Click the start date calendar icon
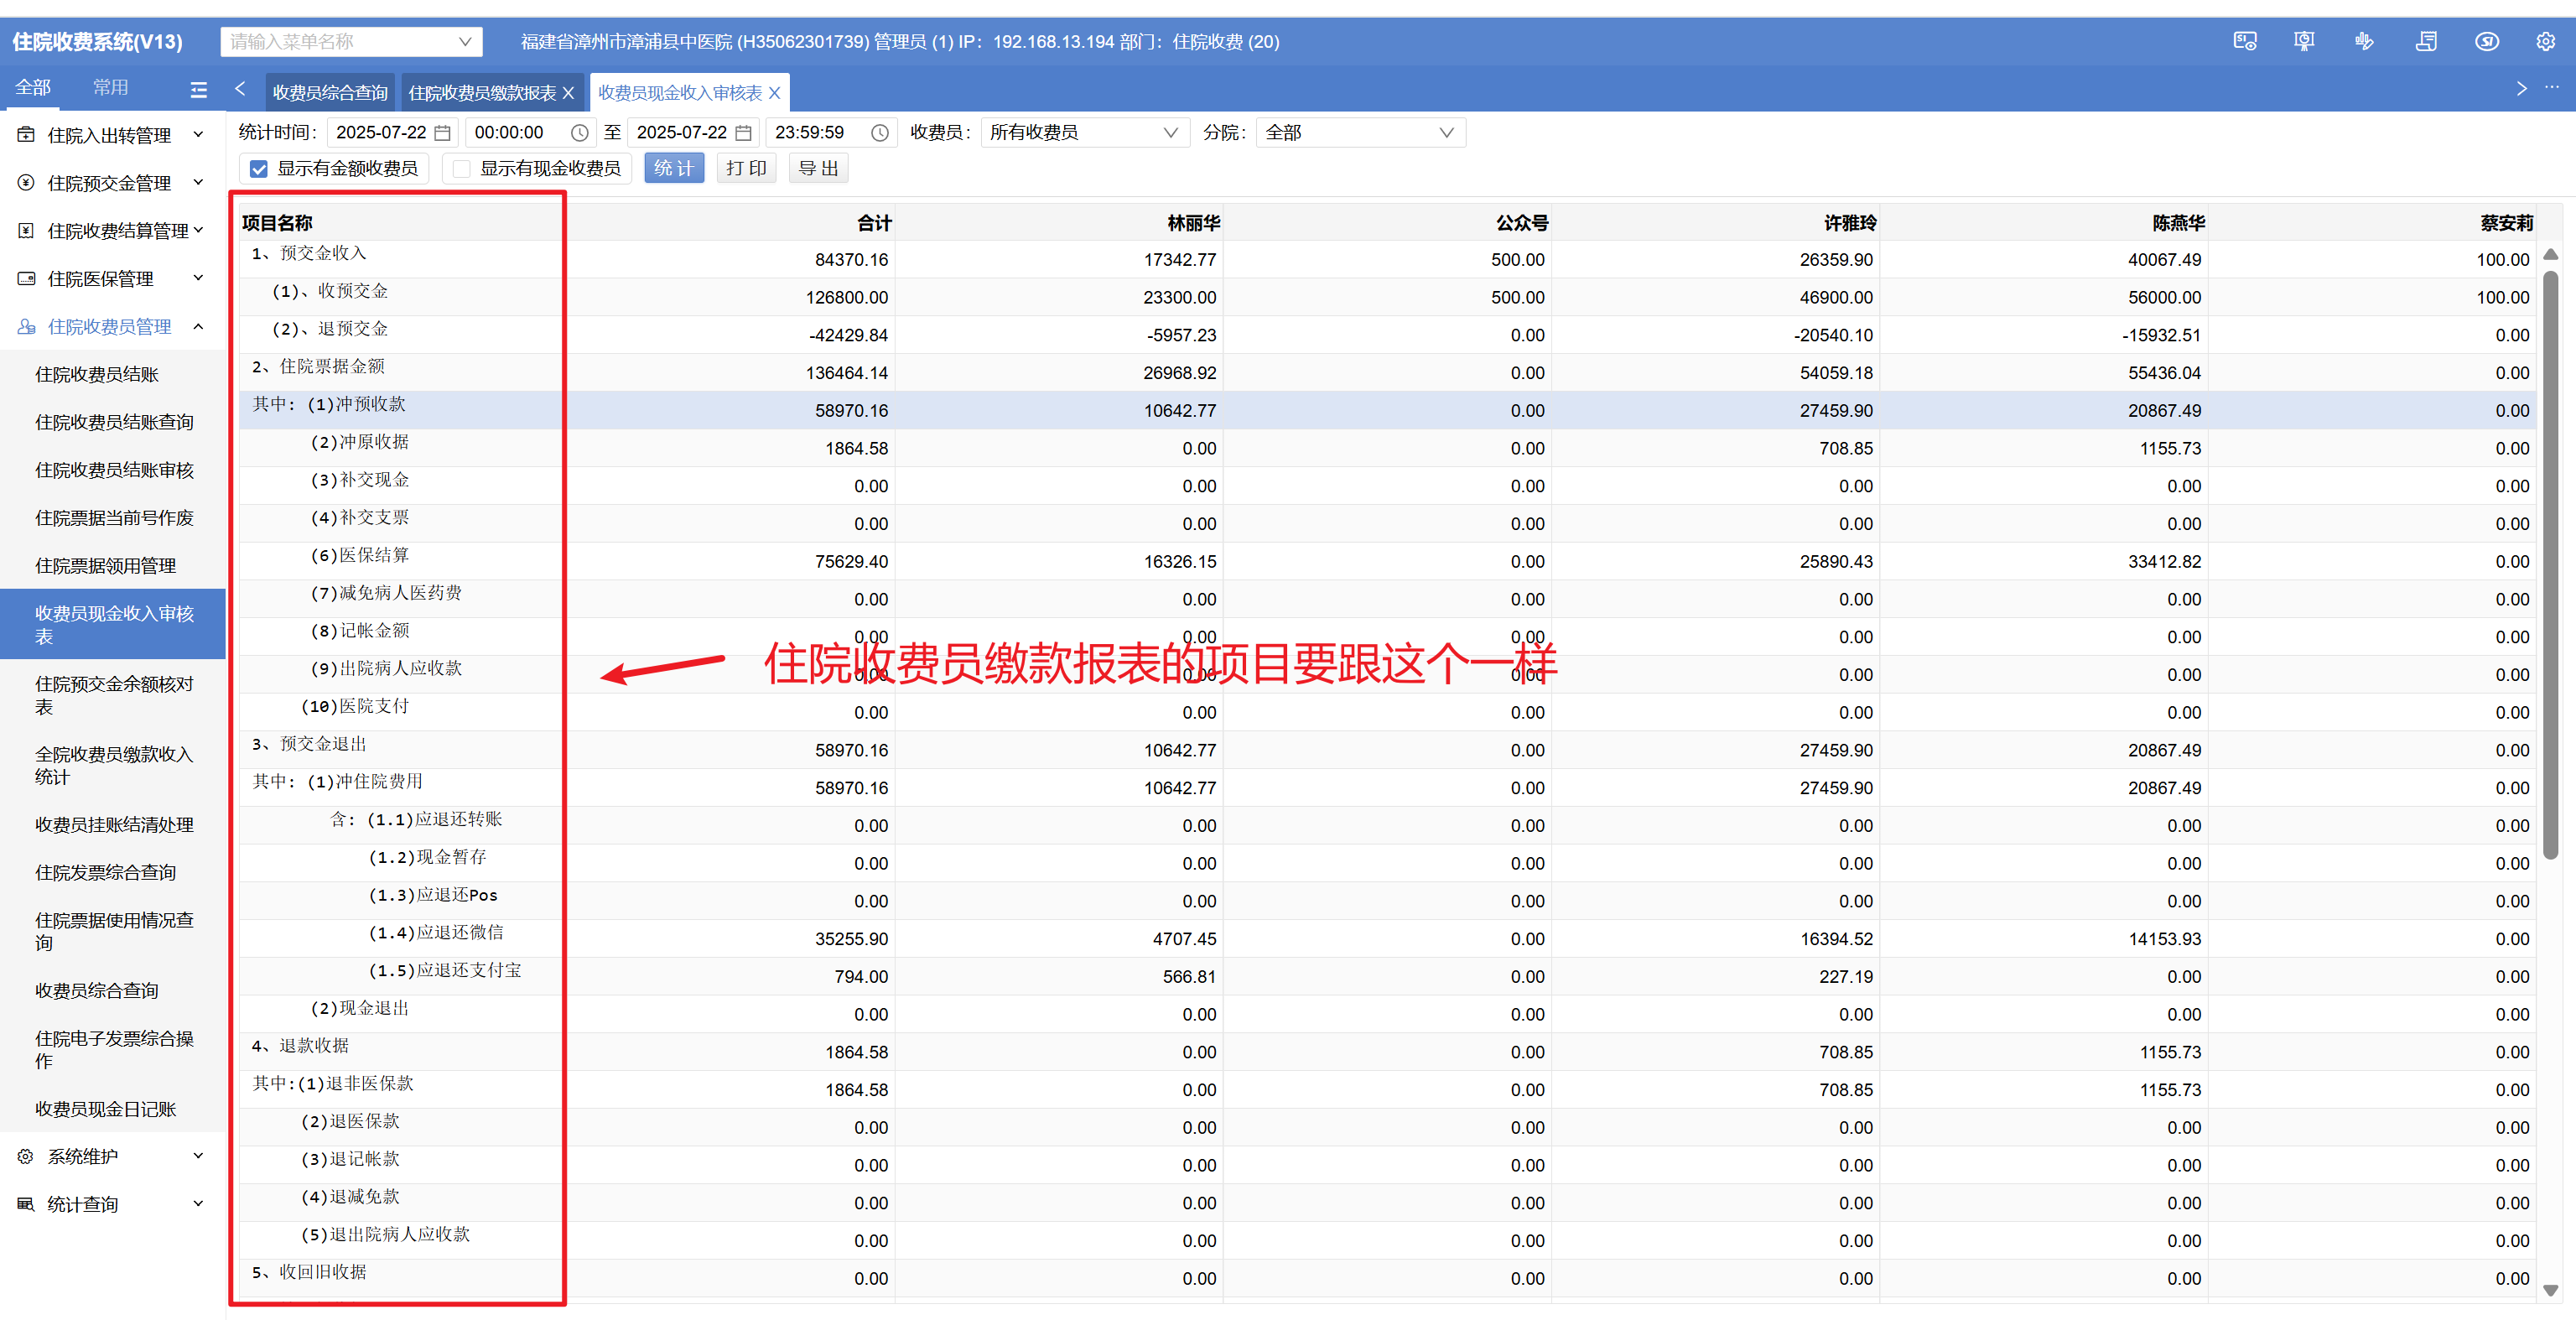Image resolution: width=2576 pixels, height=1320 pixels. click(442, 133)
